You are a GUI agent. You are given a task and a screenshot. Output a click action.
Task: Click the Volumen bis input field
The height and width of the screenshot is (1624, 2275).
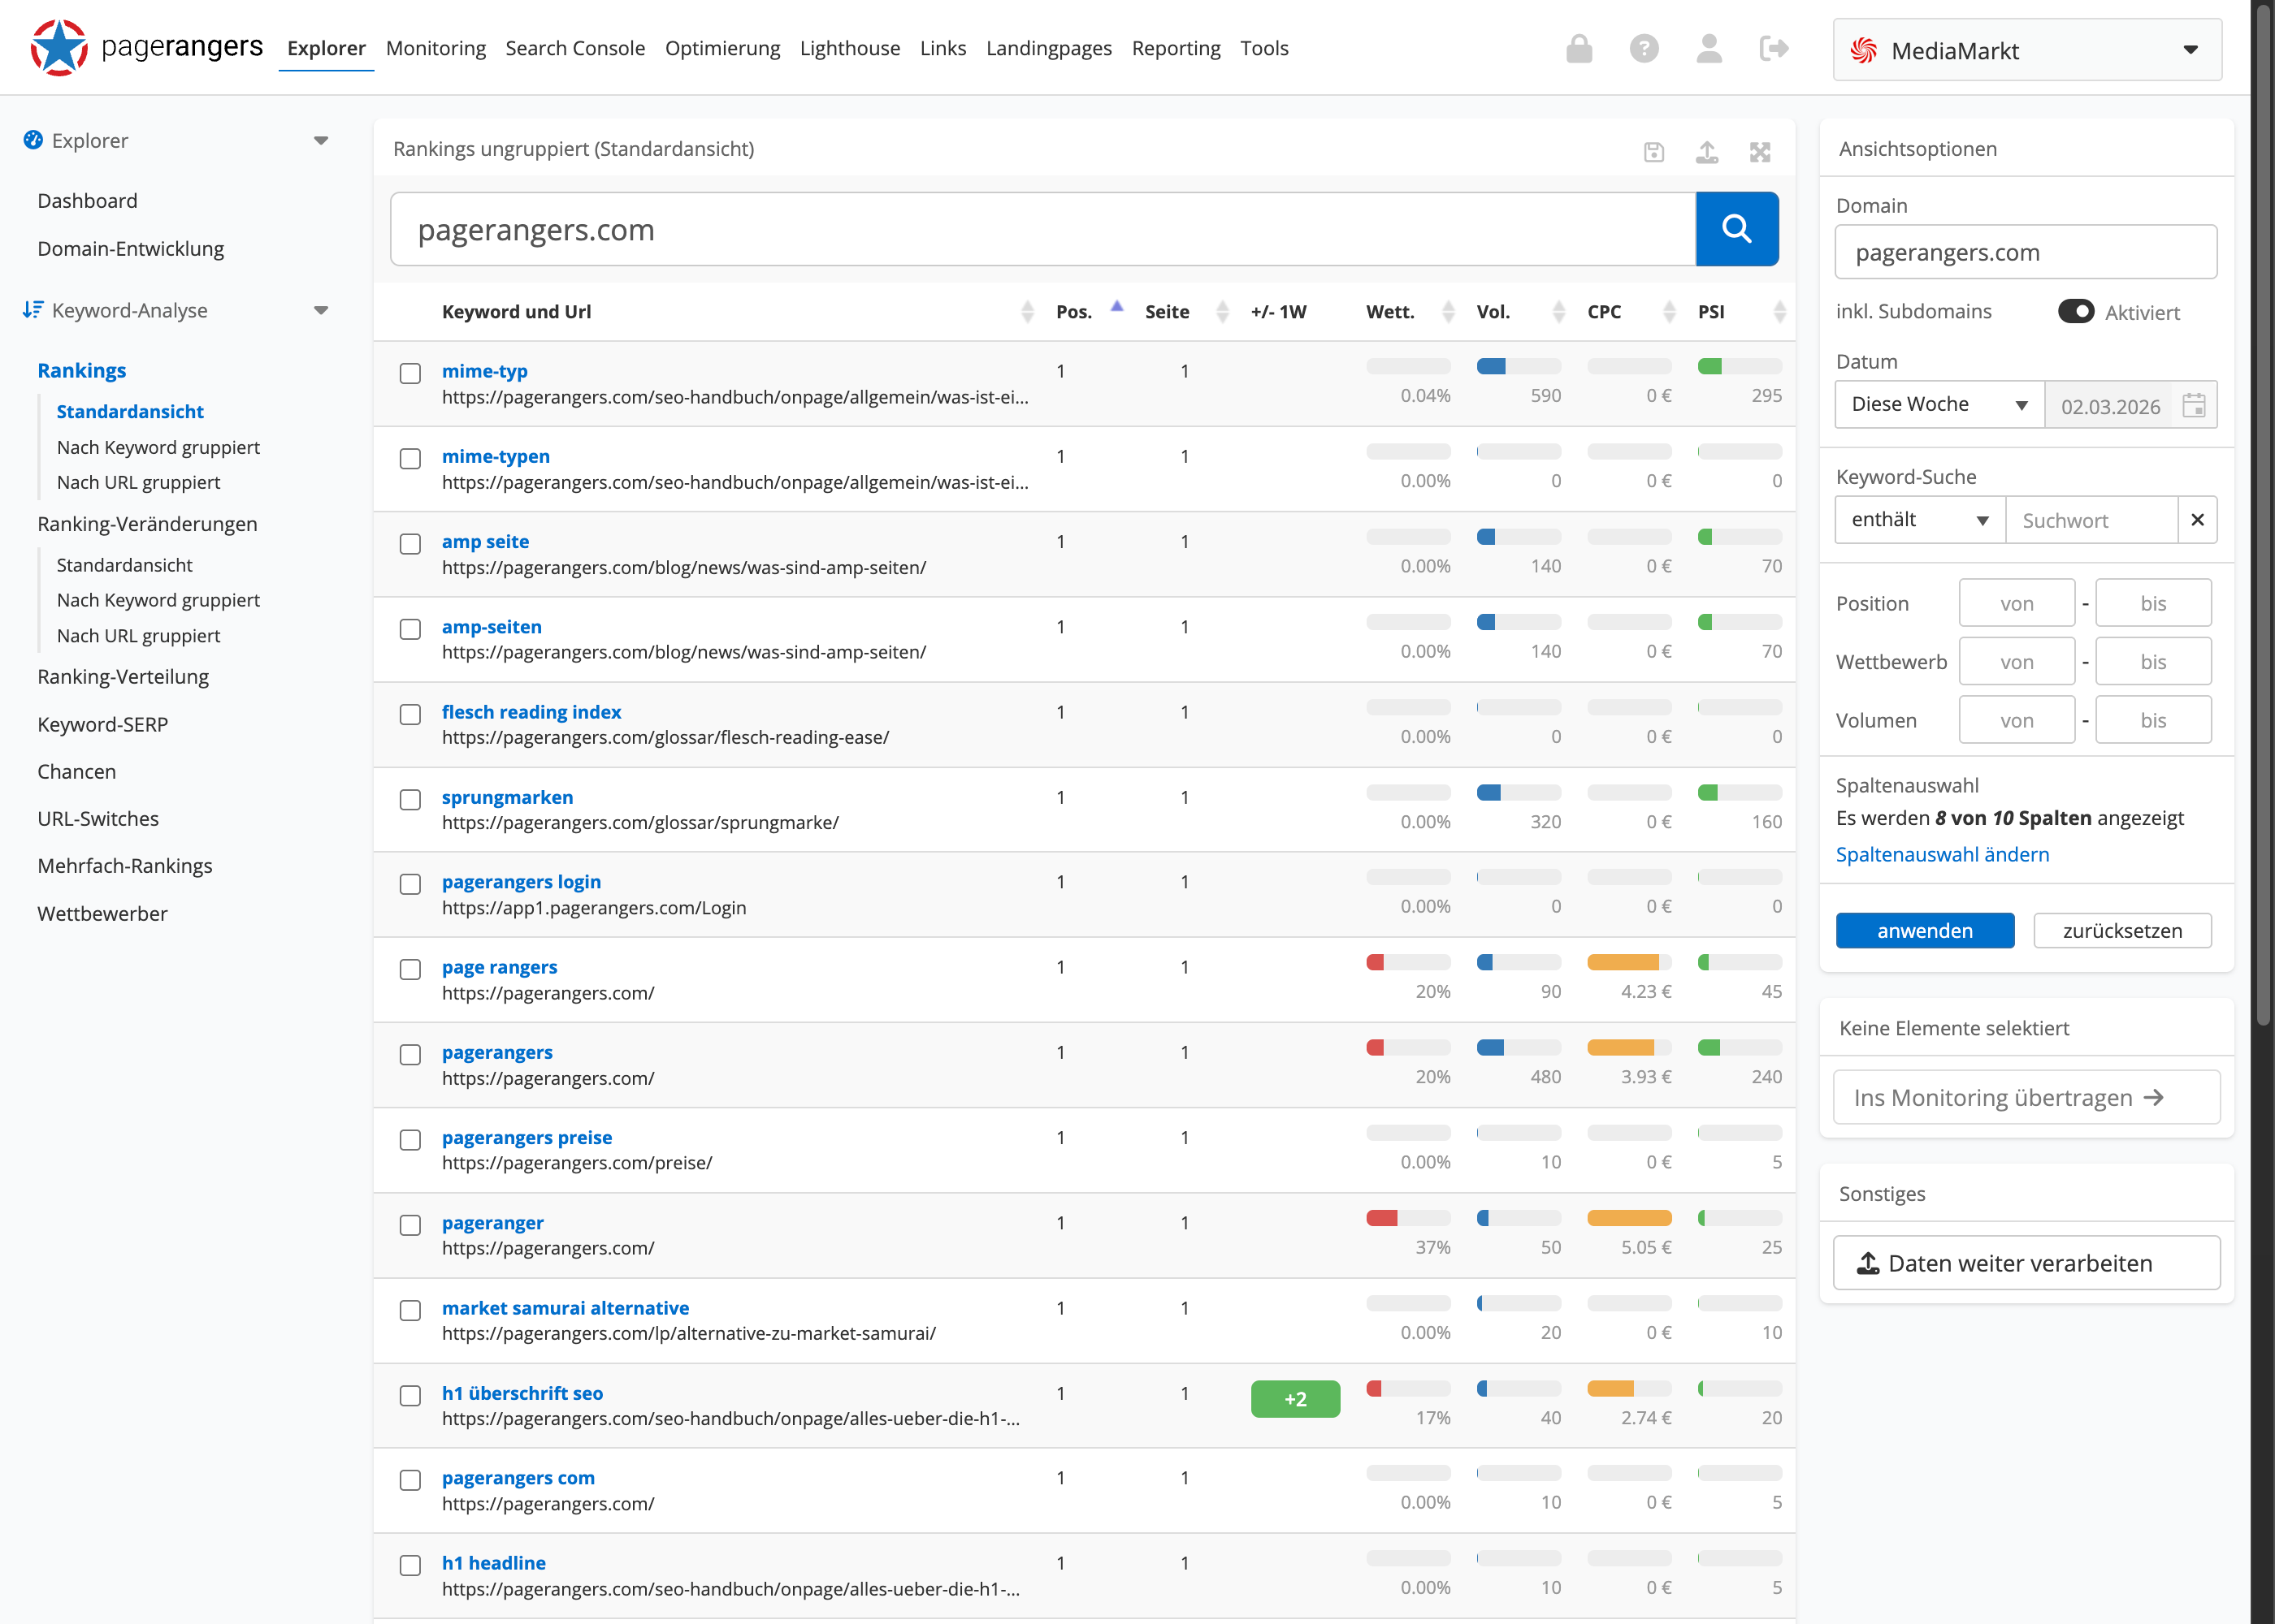pos(2153,720)
